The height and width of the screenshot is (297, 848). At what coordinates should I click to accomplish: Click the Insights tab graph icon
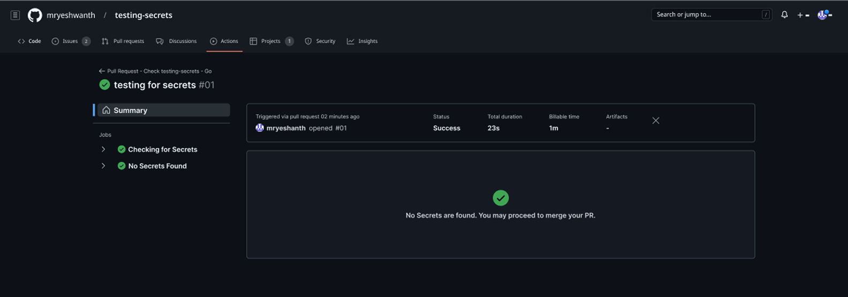351,41
